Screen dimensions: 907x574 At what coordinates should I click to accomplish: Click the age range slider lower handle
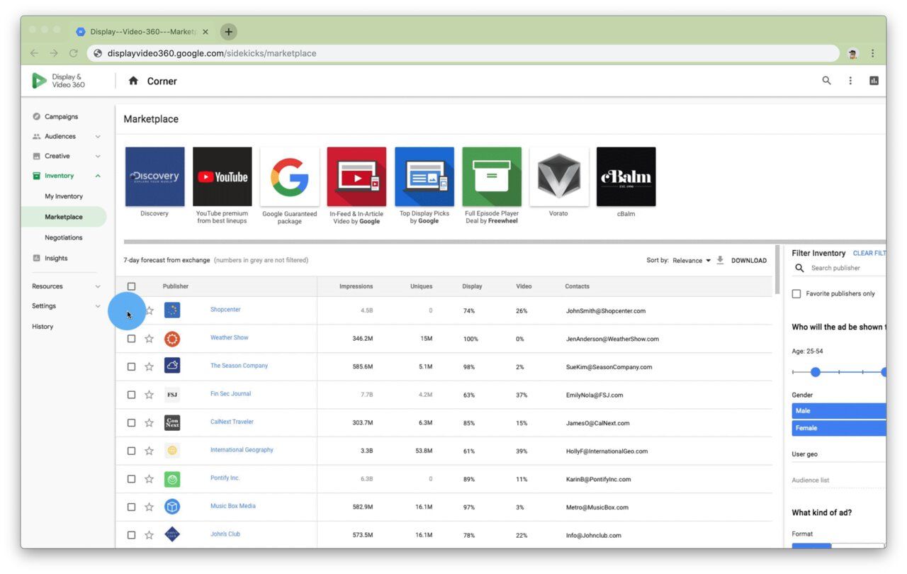(815, 372)
